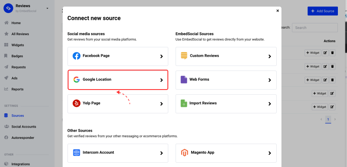Choose Web Forms source
This screenshot has height=167, width=347.
point(226,80)
